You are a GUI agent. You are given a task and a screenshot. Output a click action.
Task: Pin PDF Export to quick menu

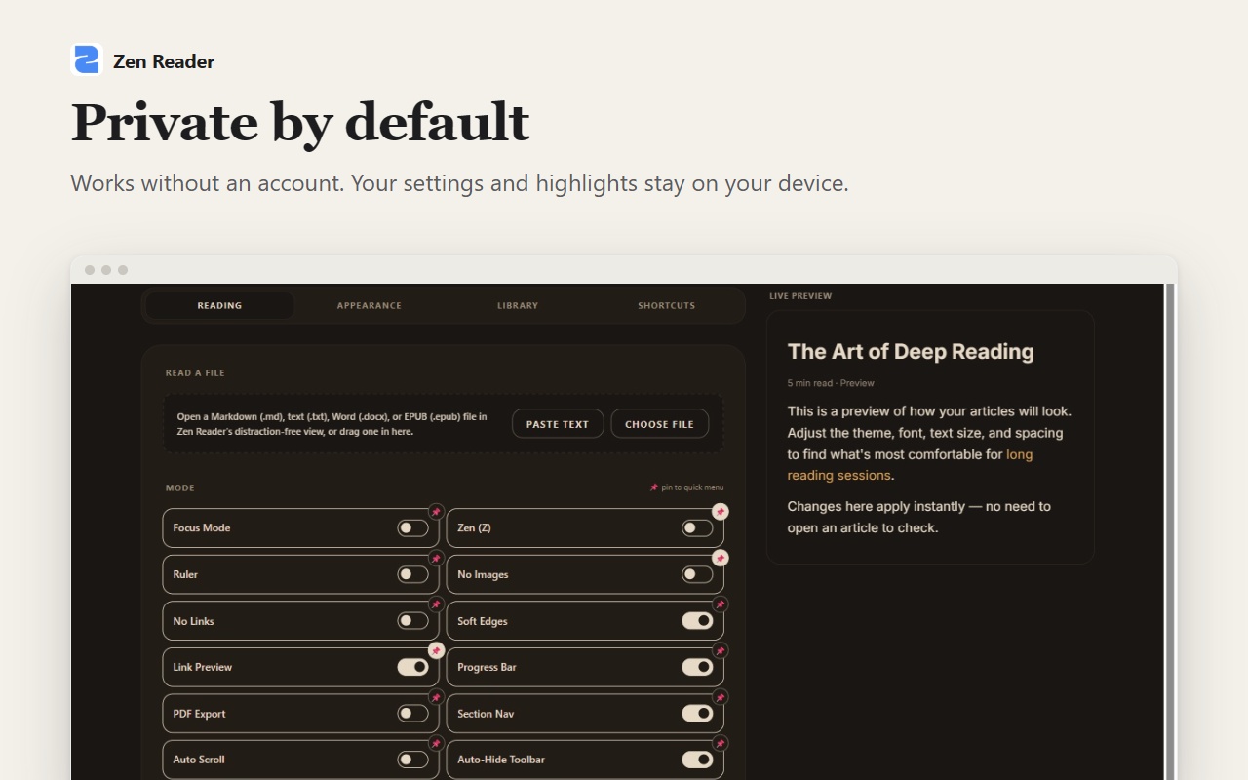[436, 697]
